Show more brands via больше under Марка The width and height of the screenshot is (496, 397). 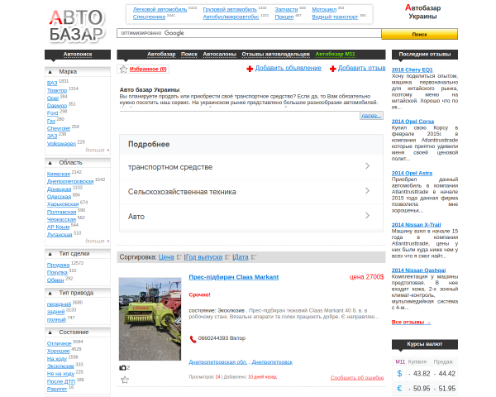pos(97,150)
